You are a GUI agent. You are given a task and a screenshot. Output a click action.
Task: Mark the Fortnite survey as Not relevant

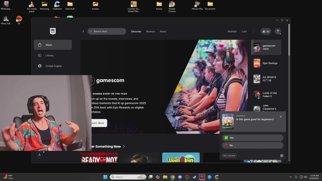tap(229, 156)
